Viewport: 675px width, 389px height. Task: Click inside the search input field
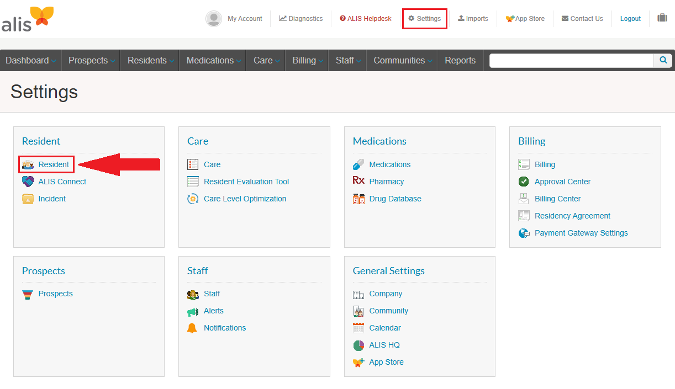pos(571,61)
